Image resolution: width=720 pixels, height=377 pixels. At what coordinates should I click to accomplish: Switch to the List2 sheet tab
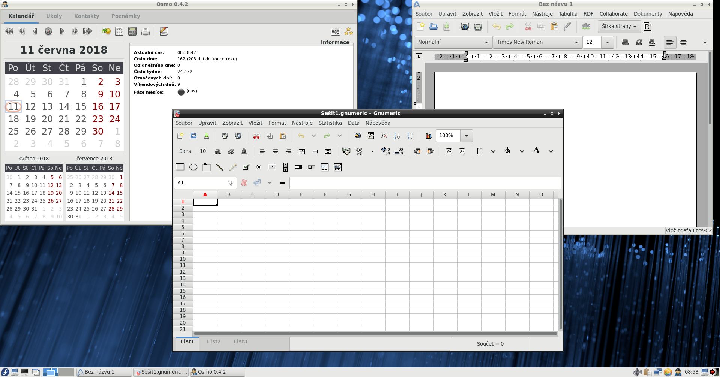tap(214, 341)
